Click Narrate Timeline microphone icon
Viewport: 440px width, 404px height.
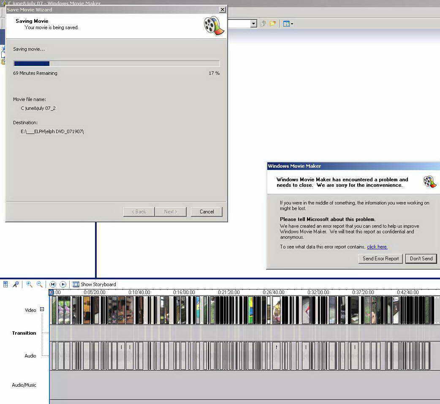tap(16, 284)
